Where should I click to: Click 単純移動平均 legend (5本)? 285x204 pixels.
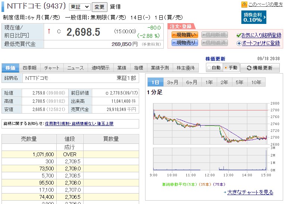pyautogui.click(x=179, y=184)
